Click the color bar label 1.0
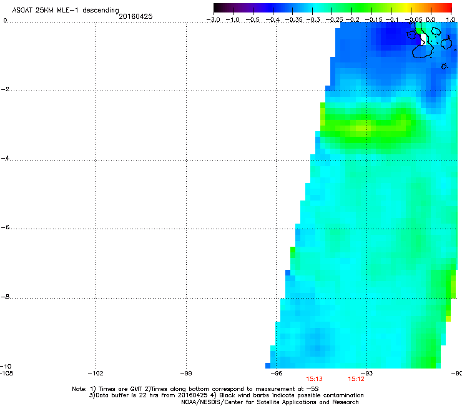This screenshot has height=406, width=462. pos(451,20)
